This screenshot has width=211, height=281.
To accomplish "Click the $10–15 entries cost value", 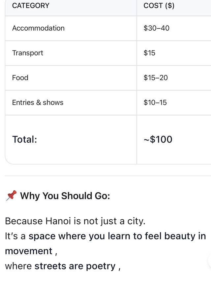I will tap(155, 103).
